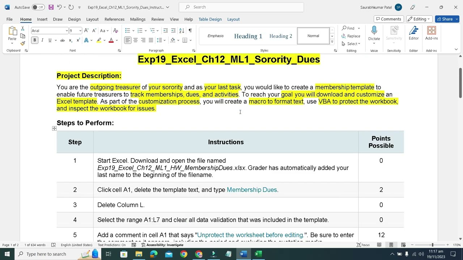The width and height of the screenshot is (463, 260).
Task: Decrease paragraph indent
Action: pos(166,31)
